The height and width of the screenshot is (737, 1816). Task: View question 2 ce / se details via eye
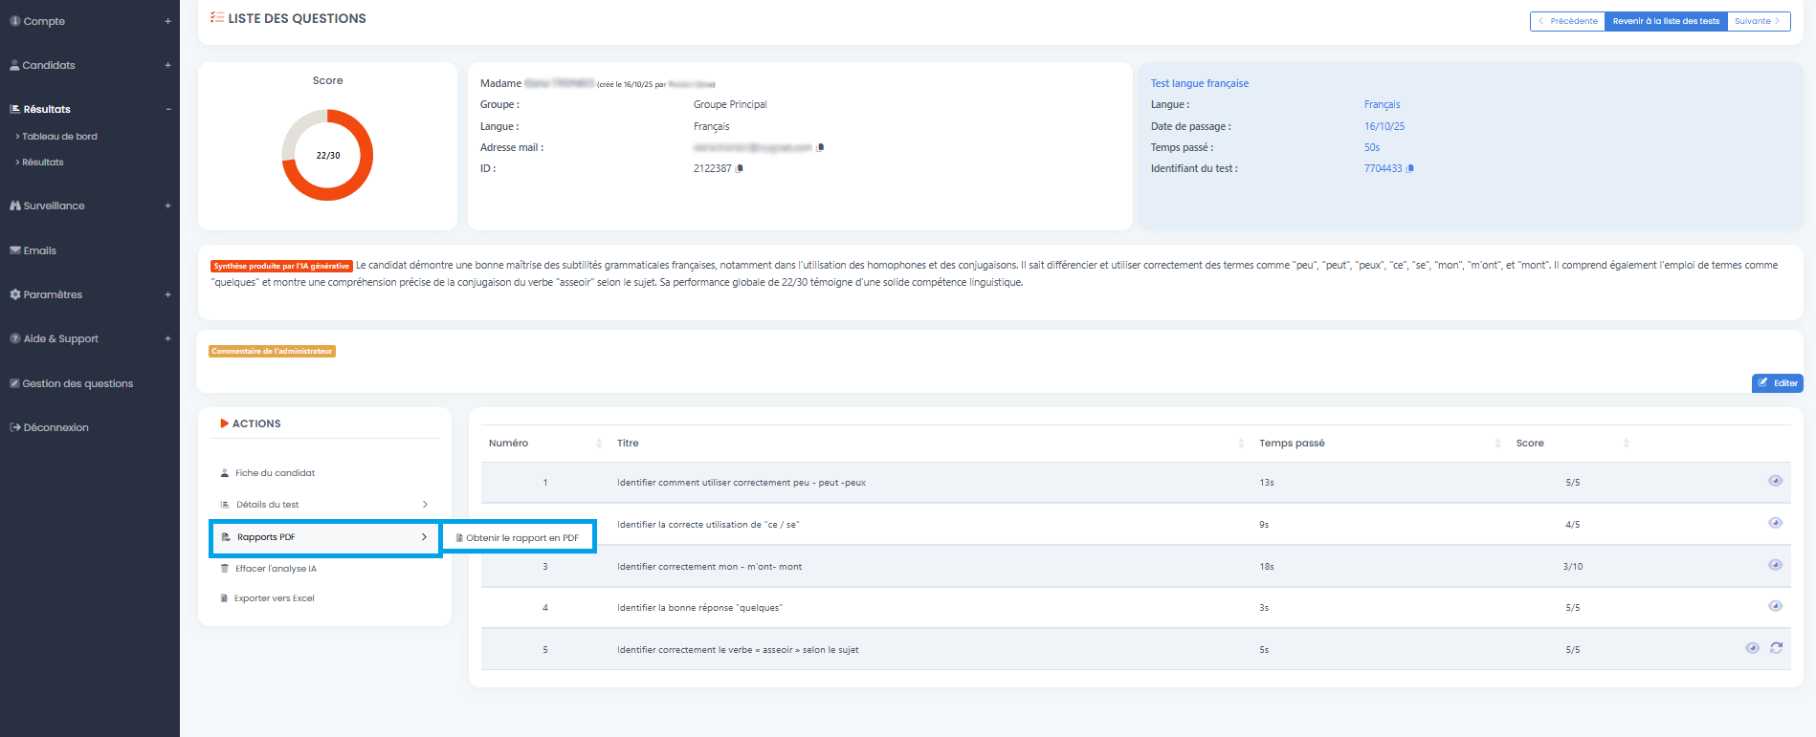(x=1775, y=523)
